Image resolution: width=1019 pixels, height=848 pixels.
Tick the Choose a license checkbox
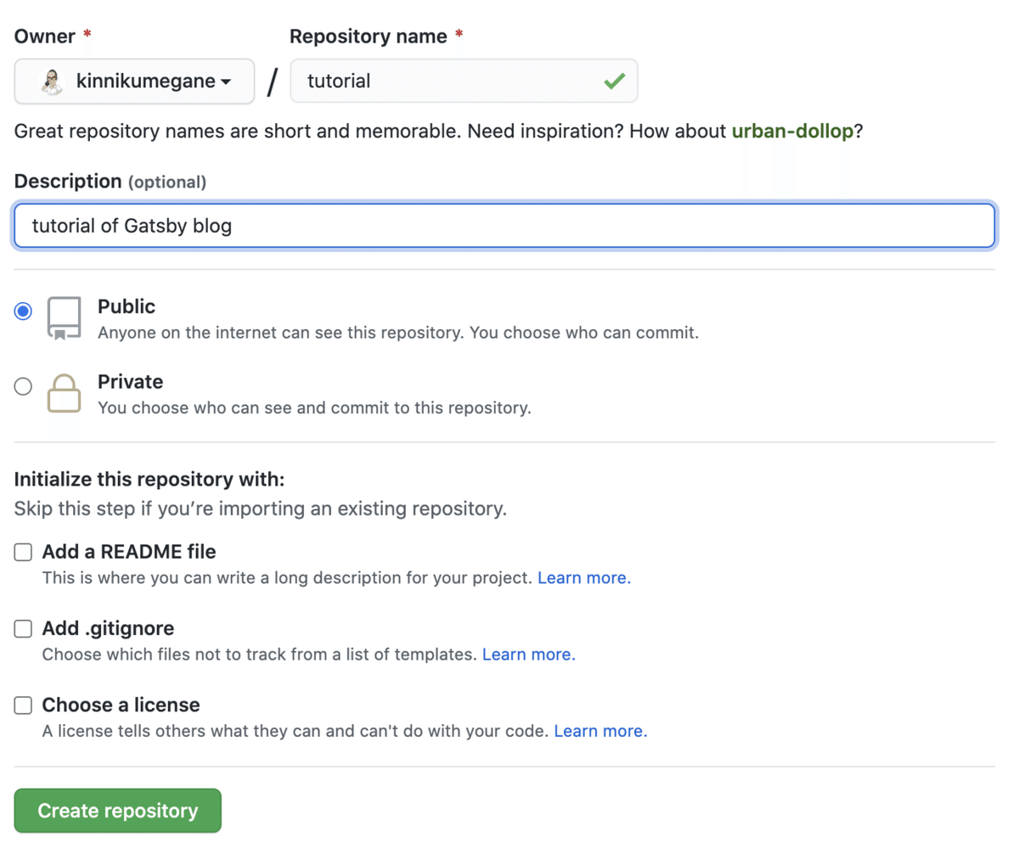click(24, 705)
